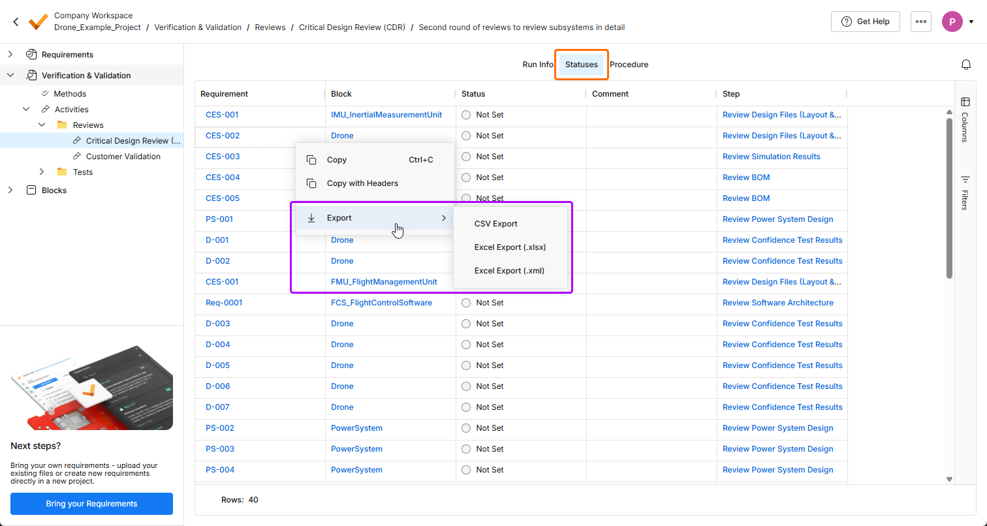Switch to the Procedure tab
Viewport: 987px width, 526px height.
coord(629,65)
